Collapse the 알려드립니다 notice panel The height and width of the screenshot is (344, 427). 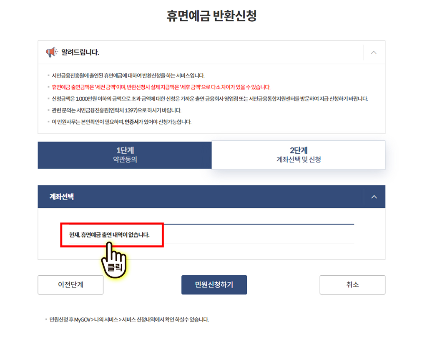374,52
